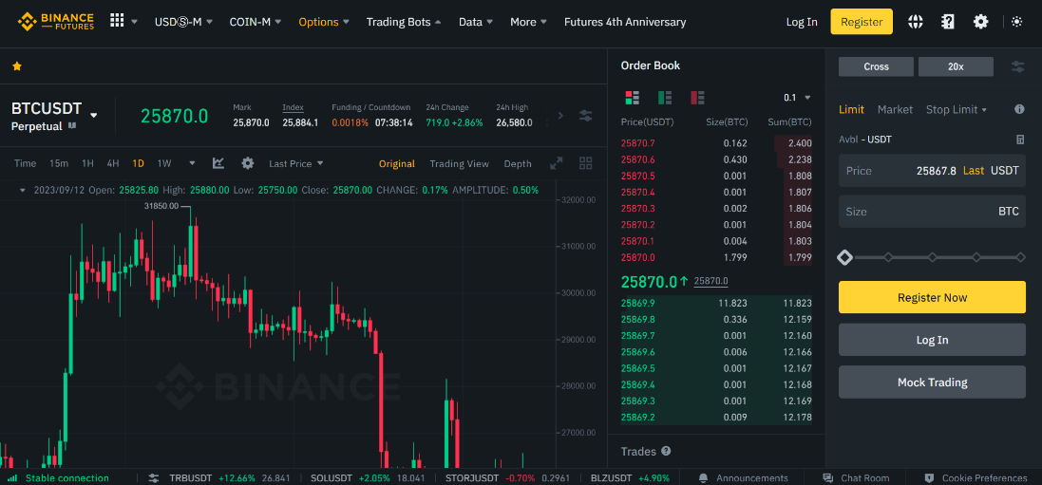Expand the chart to fullscreen

tap(557, 163)
